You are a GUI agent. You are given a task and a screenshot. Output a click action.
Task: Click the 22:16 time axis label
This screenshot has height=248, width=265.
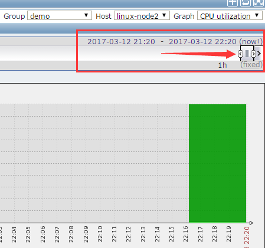(x=185, y=234)
